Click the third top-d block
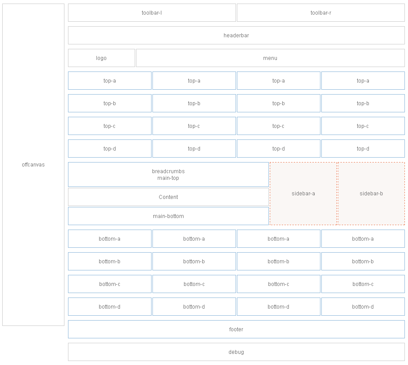The width and height of the screenshot is (408, 365). point(278,148)
